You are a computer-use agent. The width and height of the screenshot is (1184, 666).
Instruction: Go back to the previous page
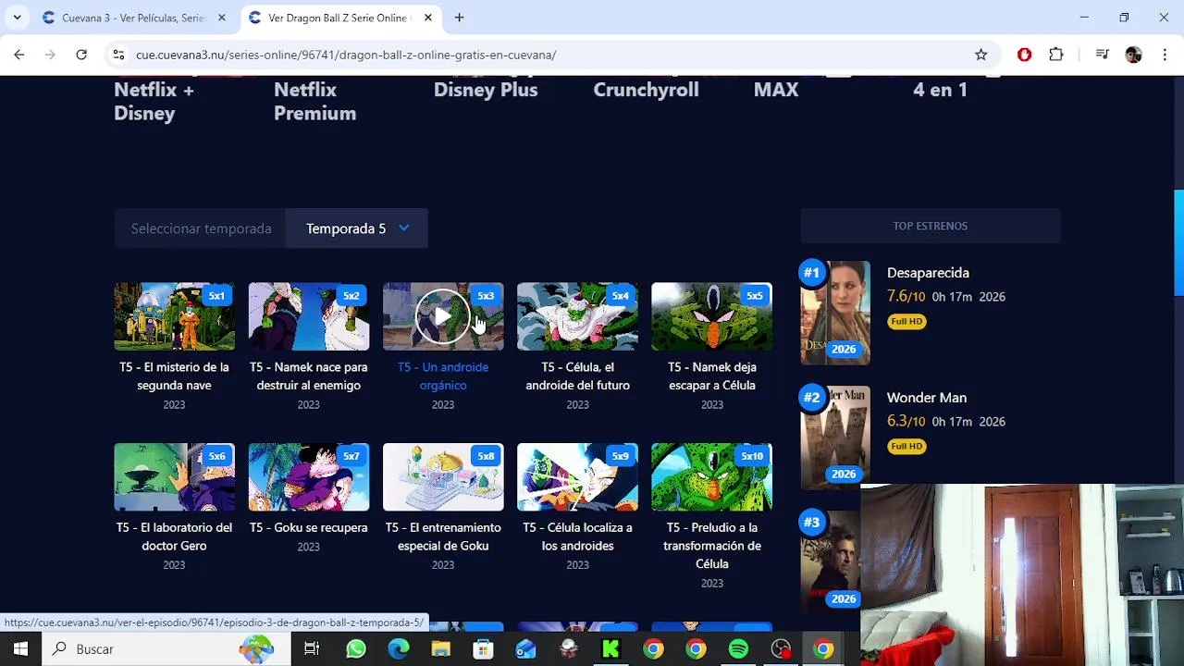[x=19, y=55]
